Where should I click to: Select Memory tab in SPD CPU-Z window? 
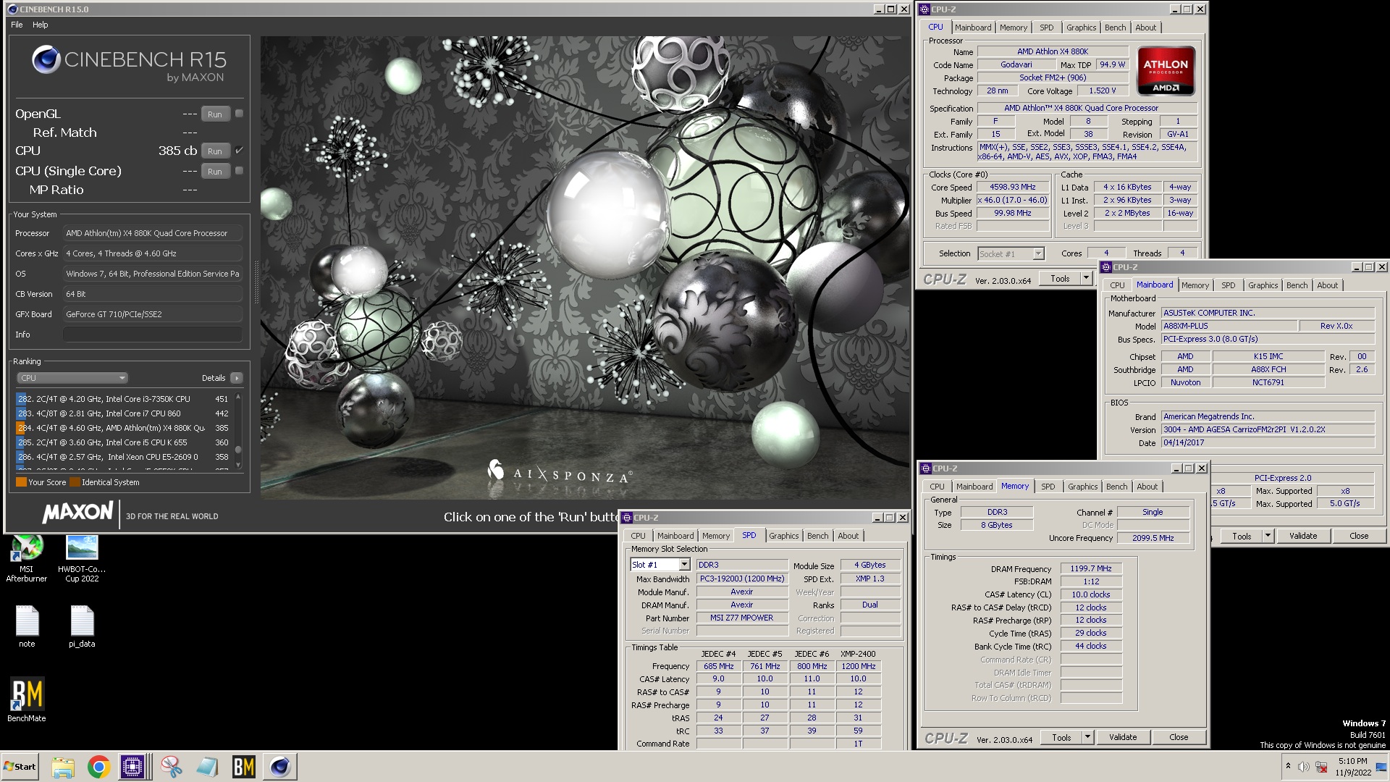[x=715, y=536]
